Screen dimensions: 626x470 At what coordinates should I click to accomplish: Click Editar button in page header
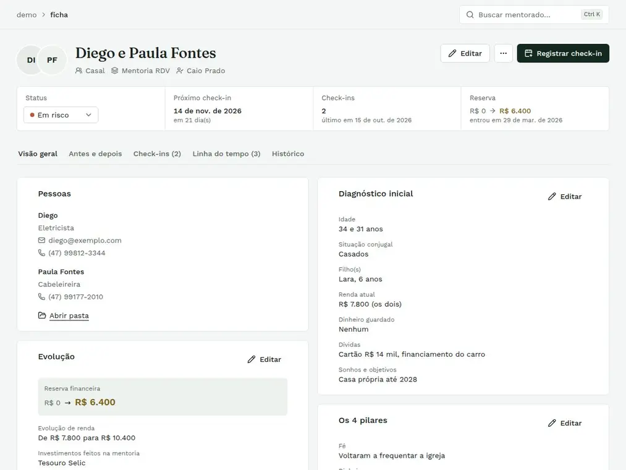465,53
